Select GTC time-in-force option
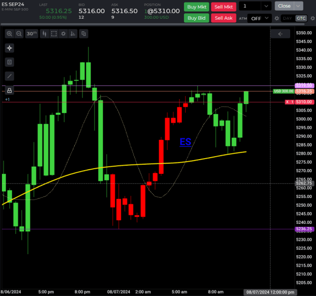This screenshot has width=316, height=296. pyautogui.click(x=301, y=18)
